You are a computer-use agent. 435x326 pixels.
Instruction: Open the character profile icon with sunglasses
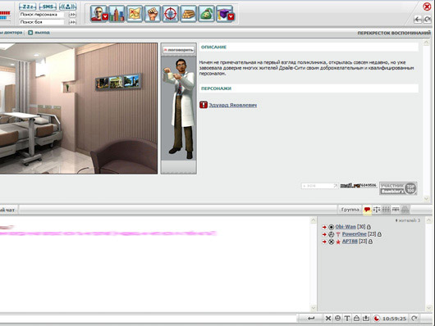(x=98, y=13)
